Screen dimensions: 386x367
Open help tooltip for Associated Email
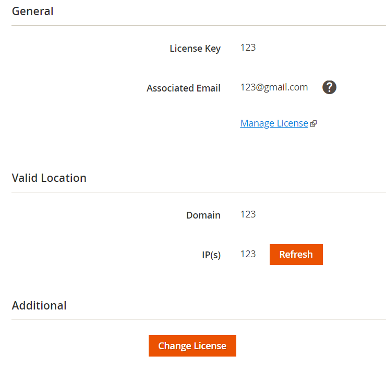329,87
